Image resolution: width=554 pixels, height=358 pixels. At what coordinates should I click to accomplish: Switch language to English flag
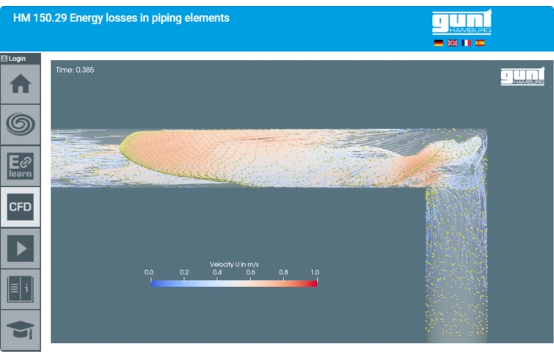click(x=452, y=43)
